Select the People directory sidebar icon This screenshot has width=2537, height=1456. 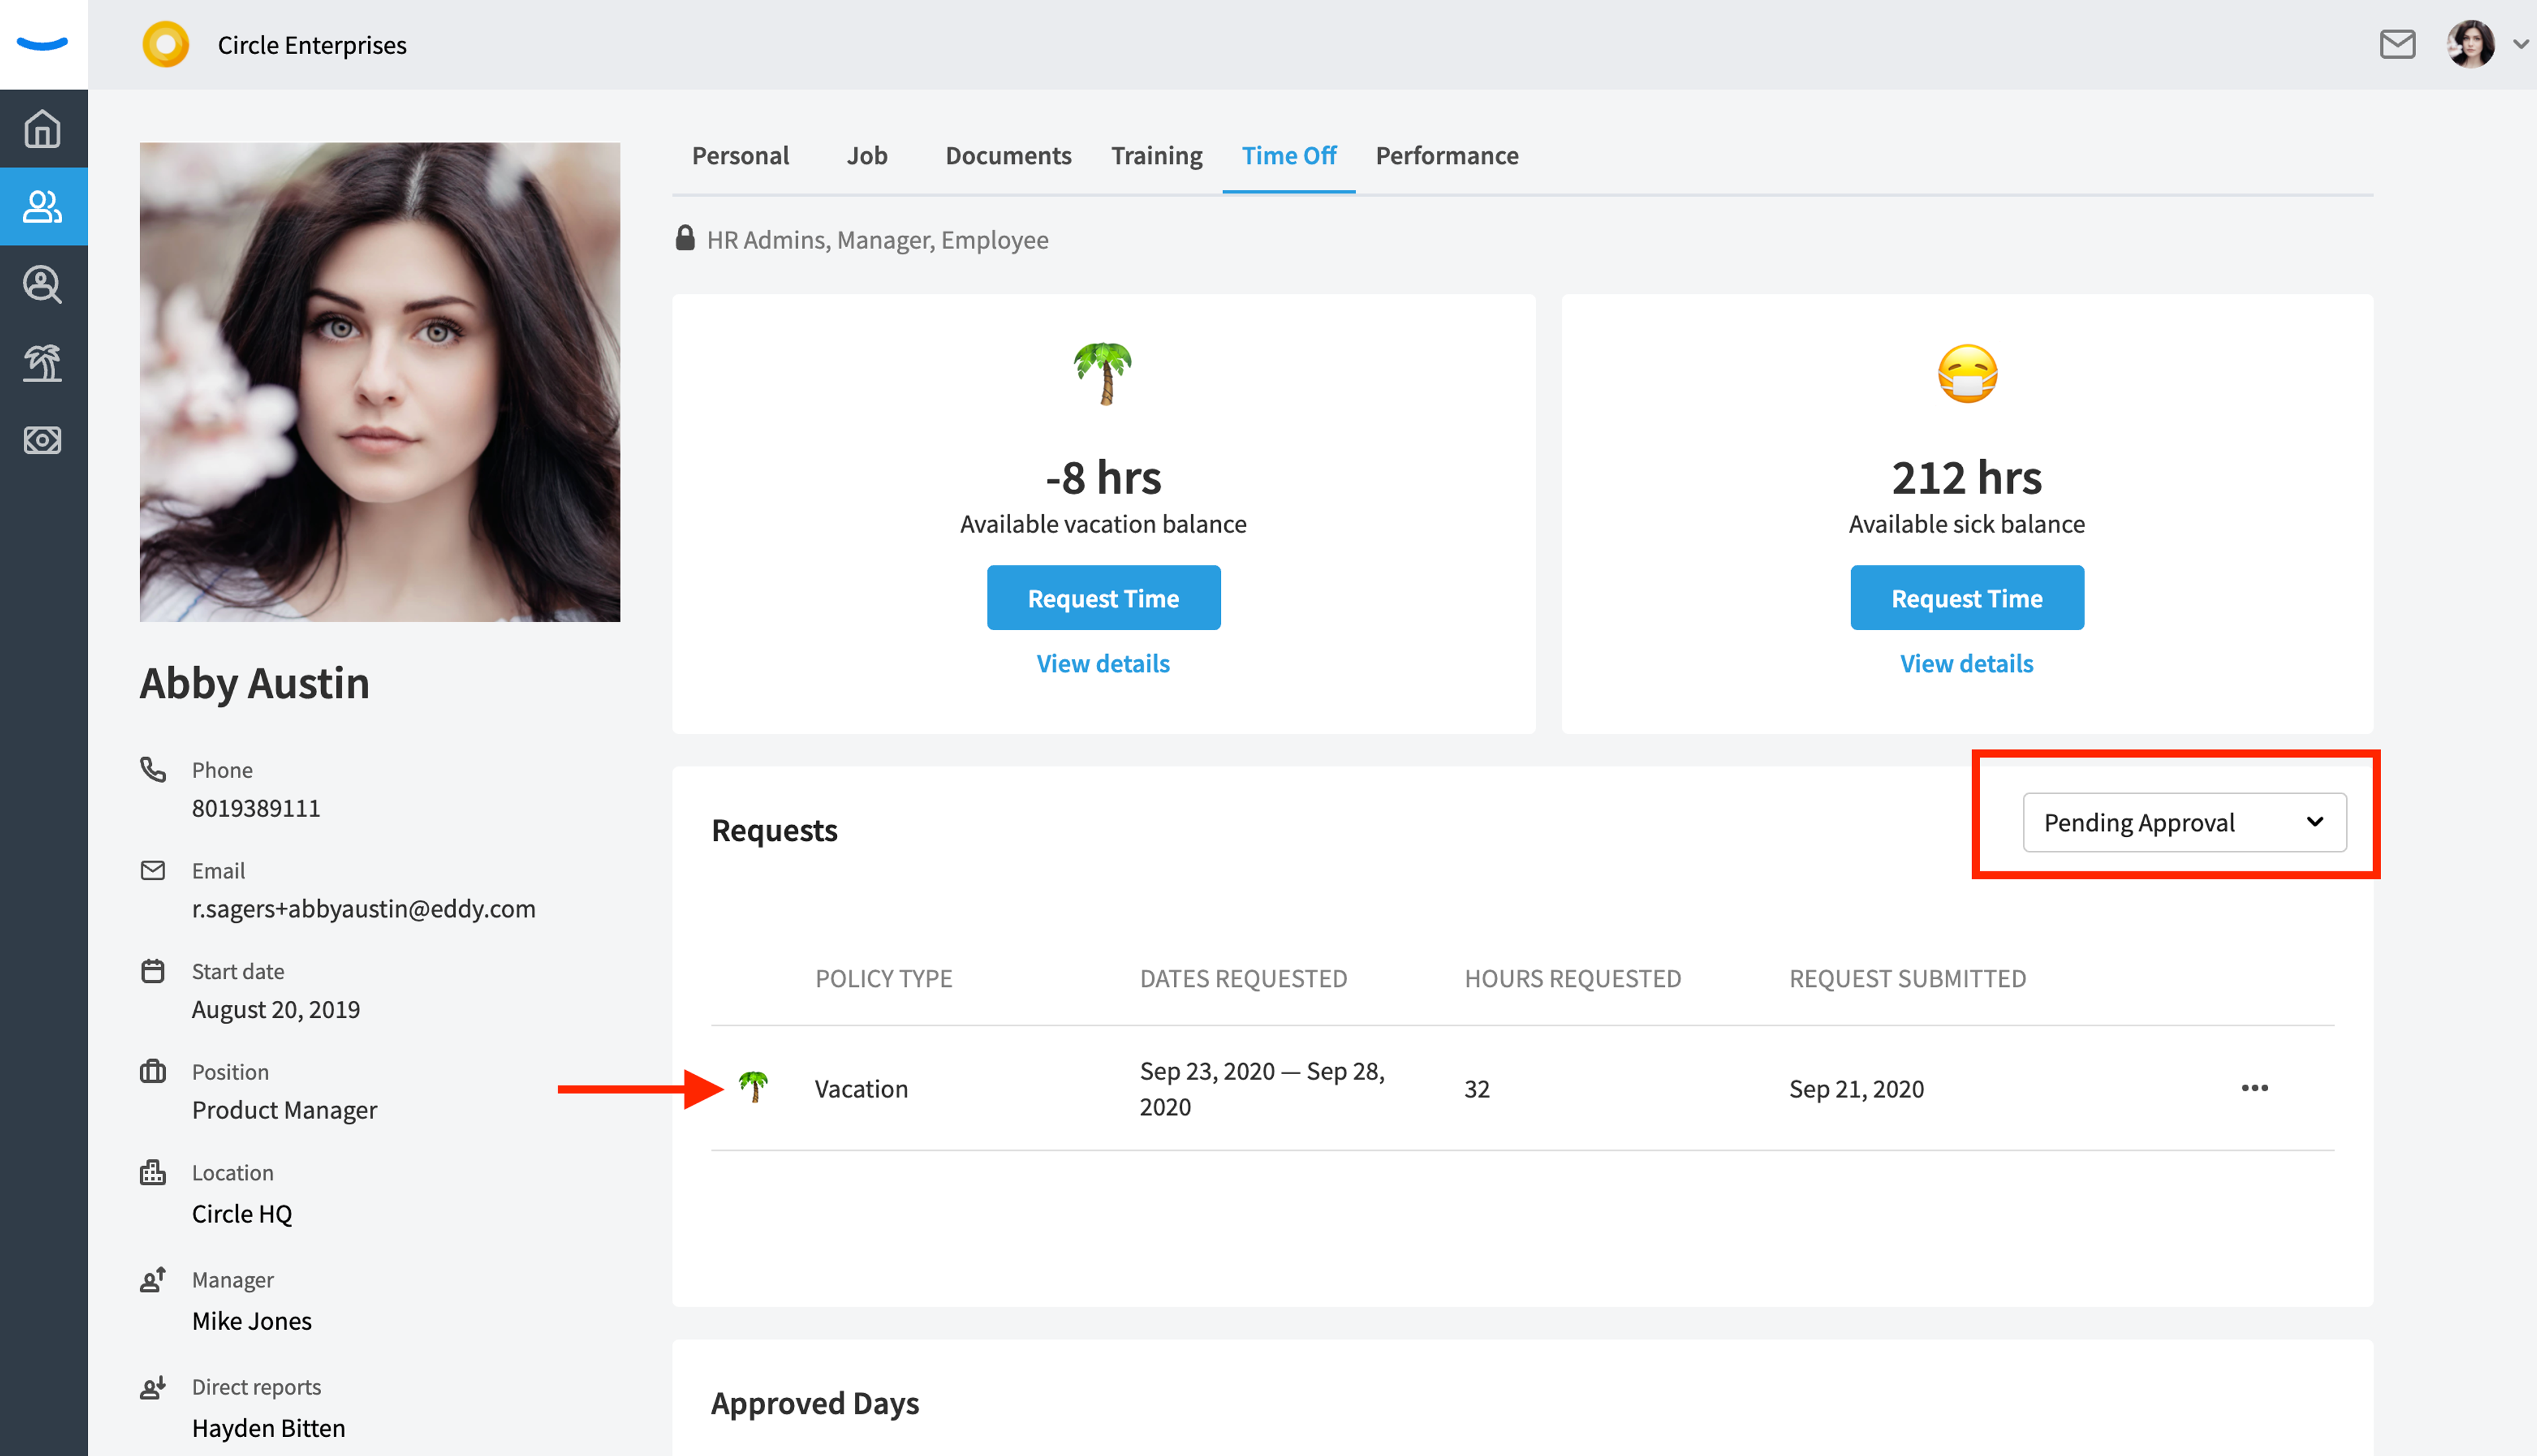pyautogui.click(x=43, y=207)
